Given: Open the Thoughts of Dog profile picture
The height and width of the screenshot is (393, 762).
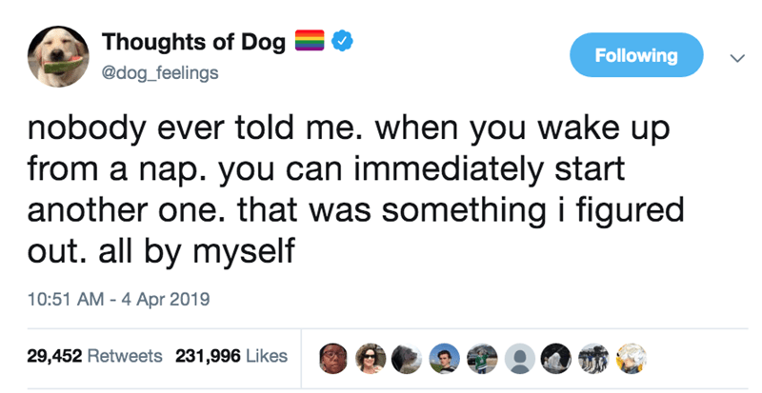Looking at the screenshot, I should (x=58, y=56).
